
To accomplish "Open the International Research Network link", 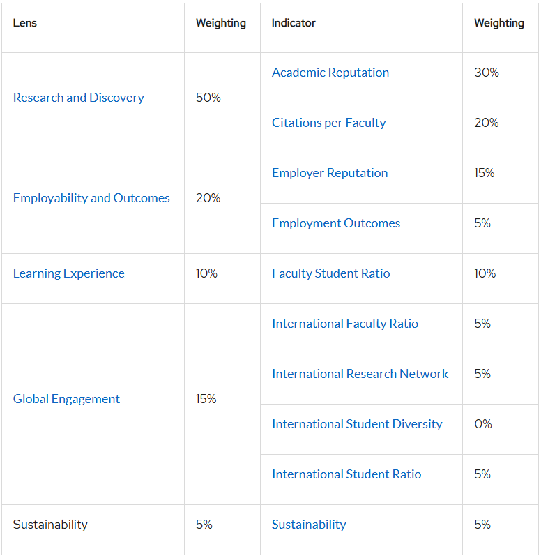I will coord(360,374).
